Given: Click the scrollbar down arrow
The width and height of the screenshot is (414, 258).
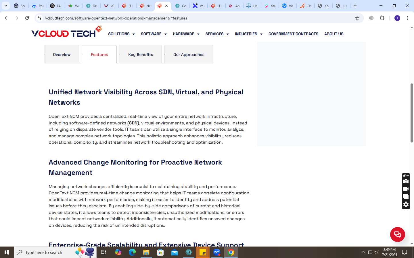Looking at the screenshot, I should point(412,244).
